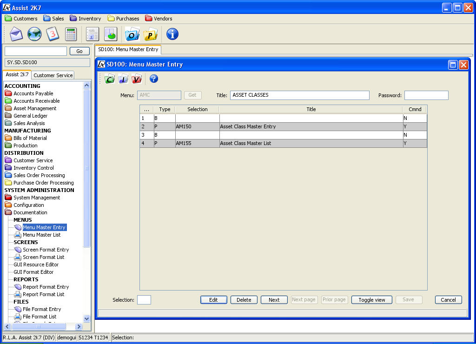
Task: Click the contact card toolbar icon
Action: click(x=93, y=34)
